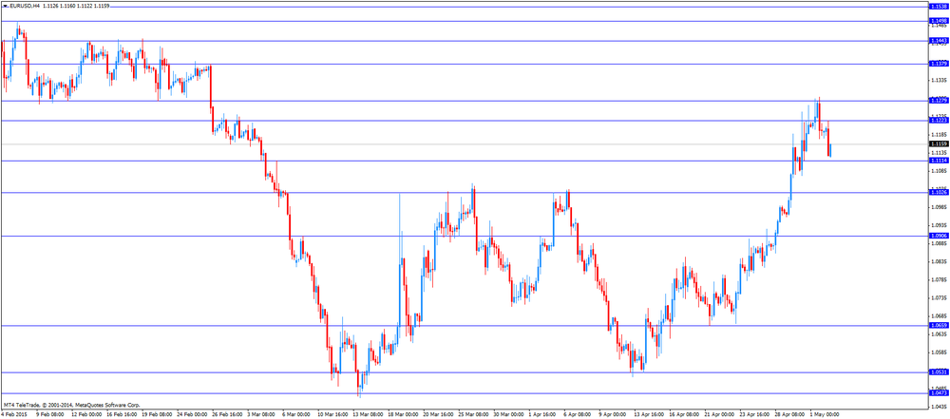Click the small arrow icon before EURUSD,H4
The image size is (950, 419).
(x=5, y=6)
